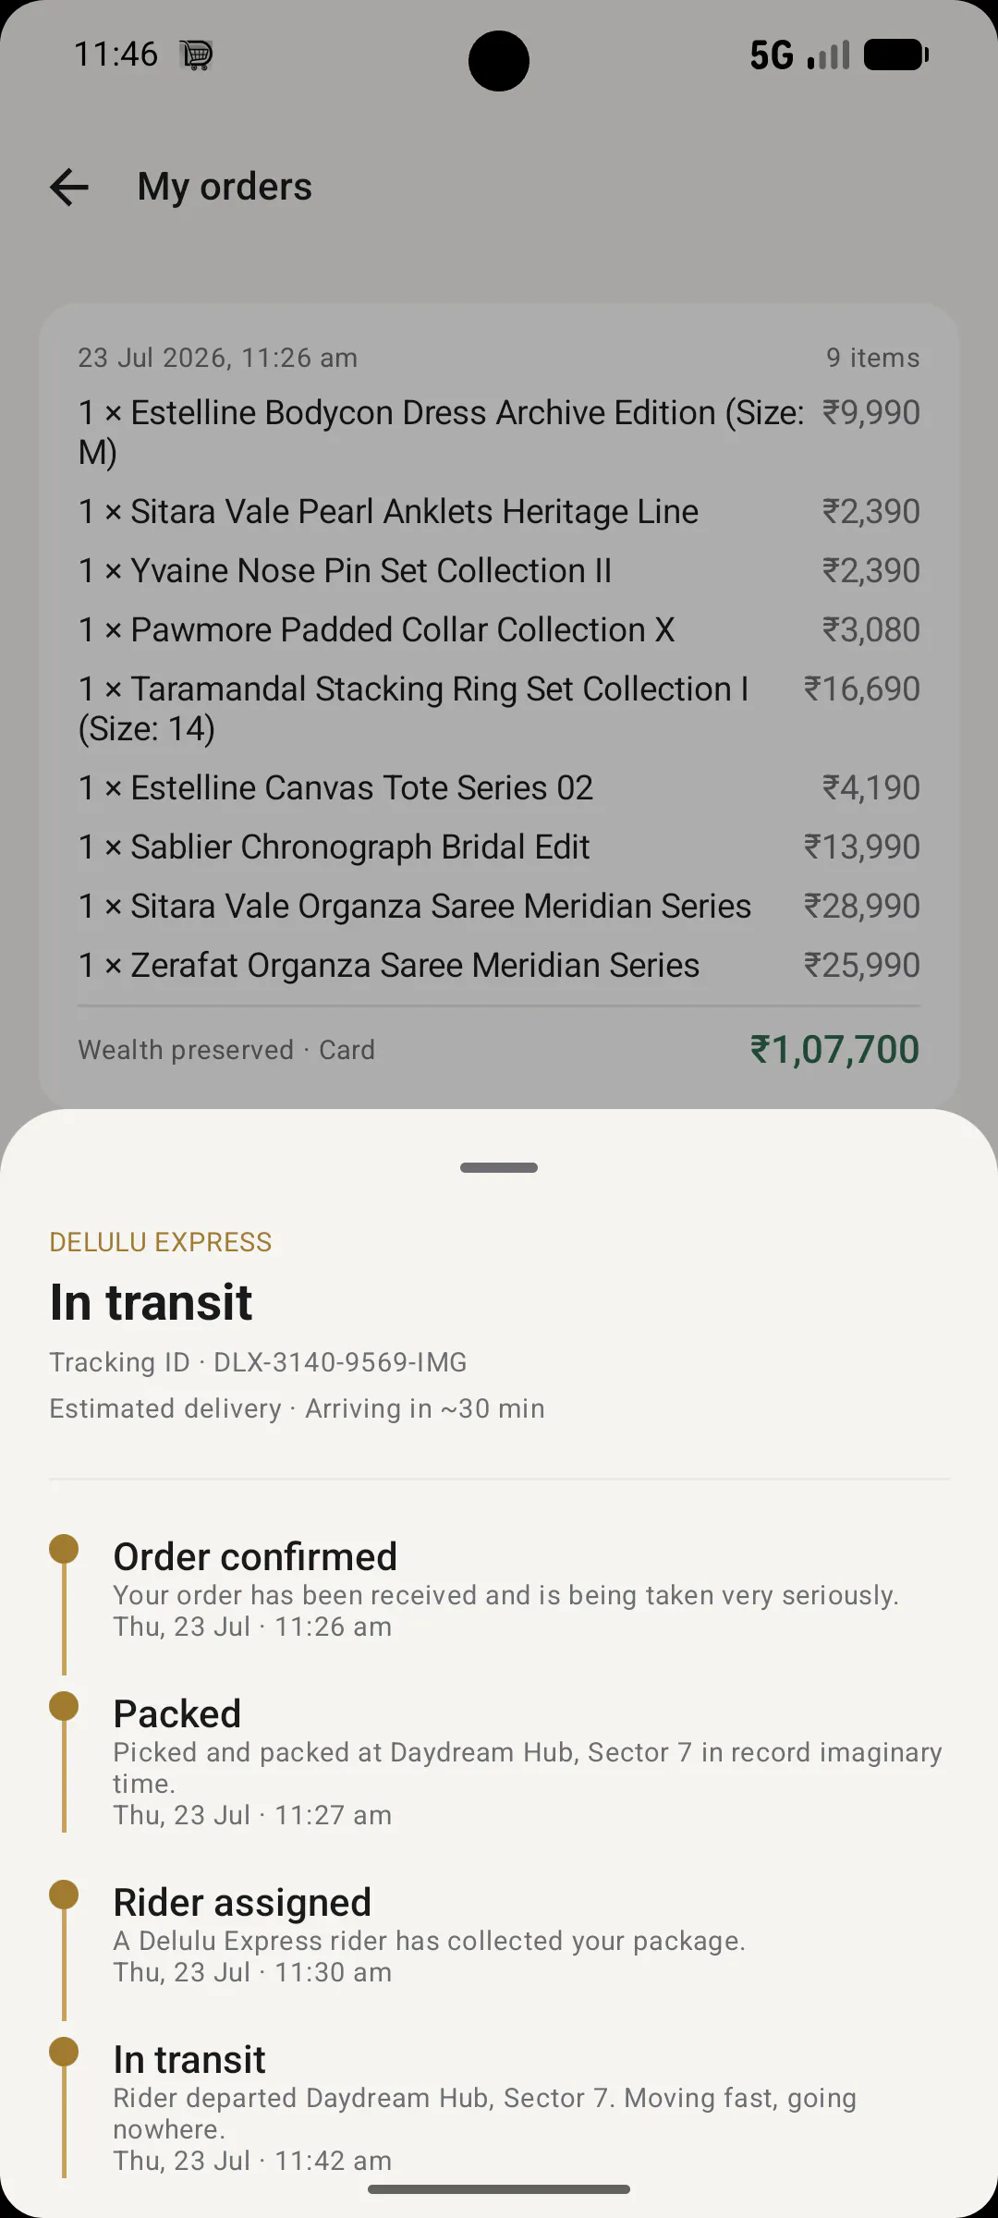
Task: Tap the 5G signal strength indicator
Action: [x=800, y=55]
